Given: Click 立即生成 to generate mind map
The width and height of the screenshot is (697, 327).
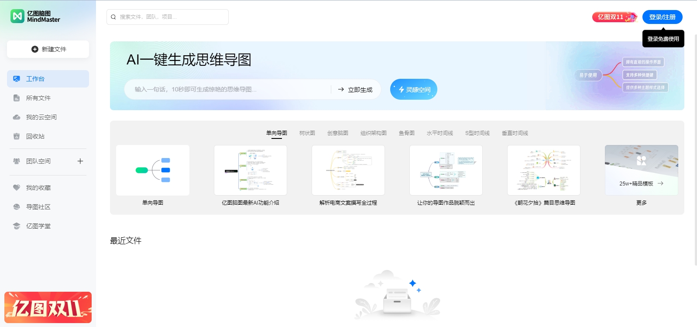Looking at the screenshot, I should [x=355, y=89].
